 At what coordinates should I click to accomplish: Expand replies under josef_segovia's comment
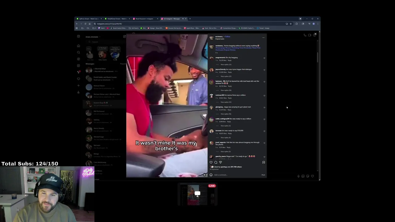226,151
